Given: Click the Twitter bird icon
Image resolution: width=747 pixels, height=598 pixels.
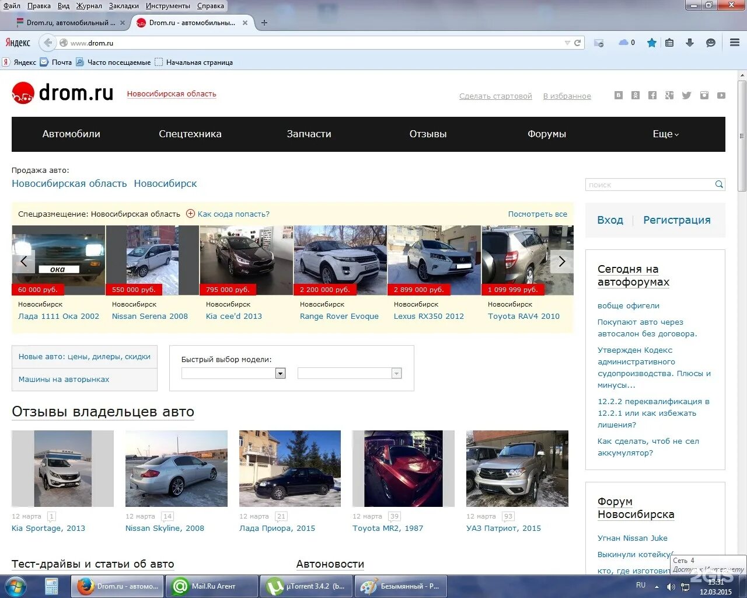Looking at the screenshot, I should pos(686,95).
